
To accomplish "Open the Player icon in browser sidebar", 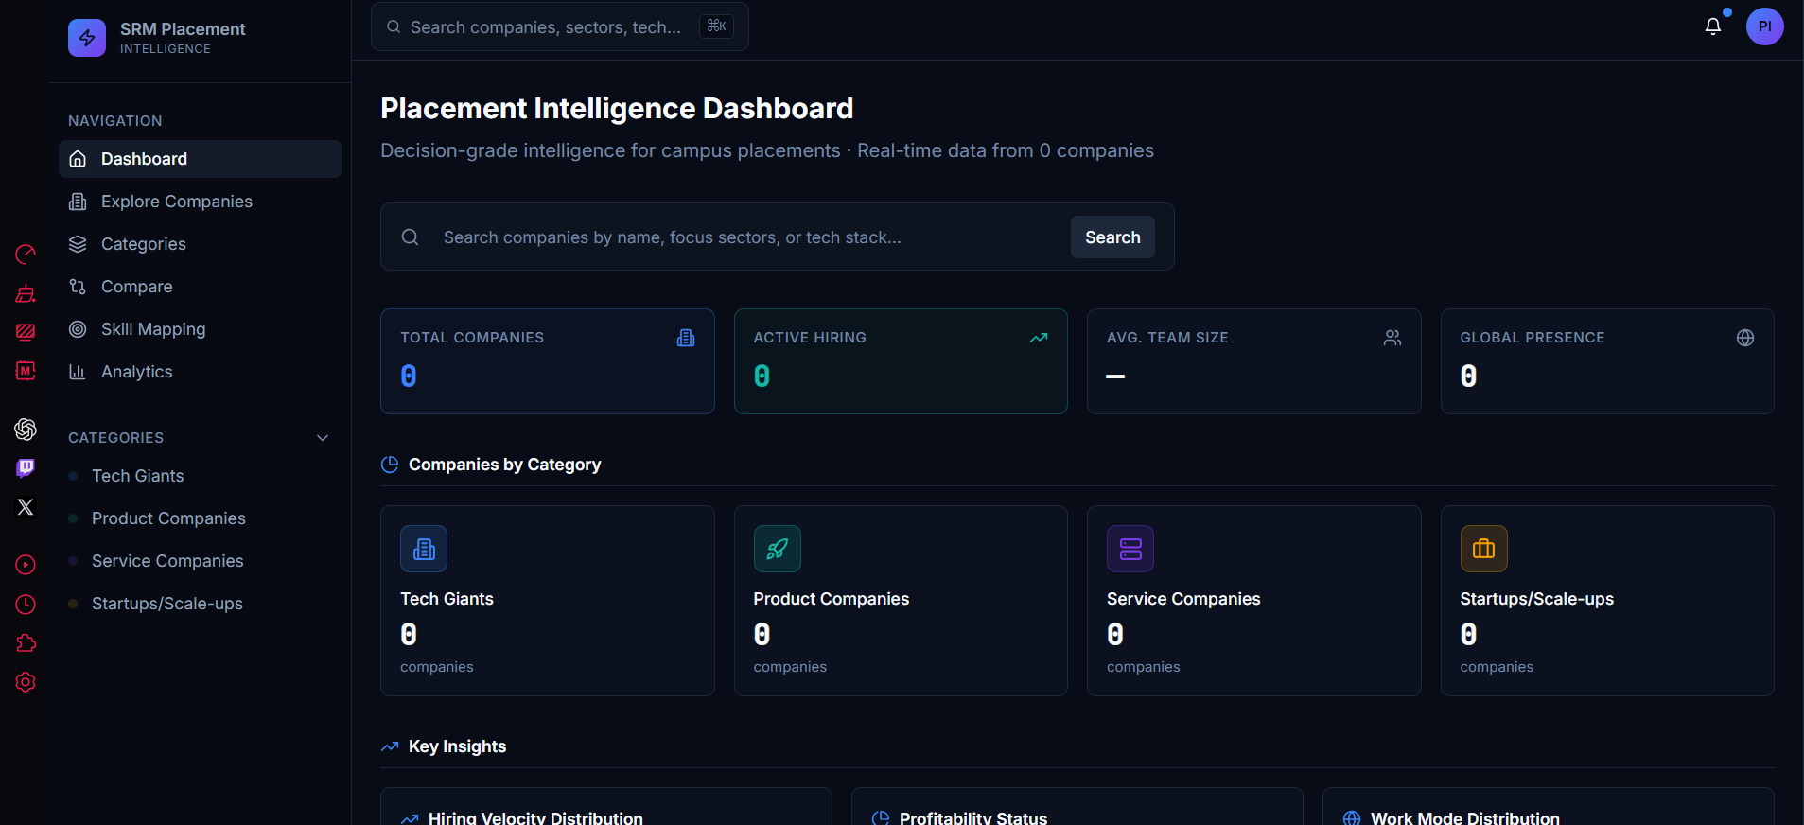I will 26,565.
